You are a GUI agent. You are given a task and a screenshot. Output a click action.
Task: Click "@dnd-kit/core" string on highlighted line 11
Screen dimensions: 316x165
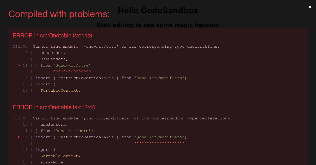coord(72,65)
